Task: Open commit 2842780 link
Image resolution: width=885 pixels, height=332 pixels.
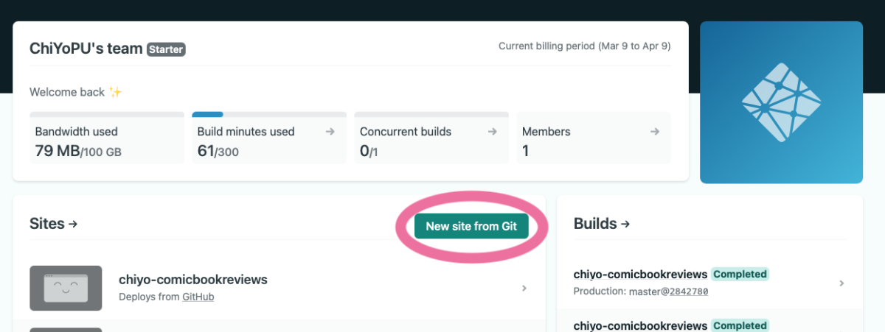Action: point(686,292)
